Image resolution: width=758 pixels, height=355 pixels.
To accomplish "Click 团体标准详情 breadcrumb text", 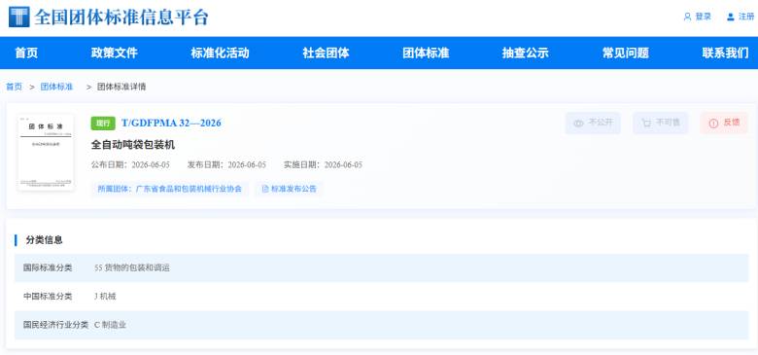I will (121, 87).
